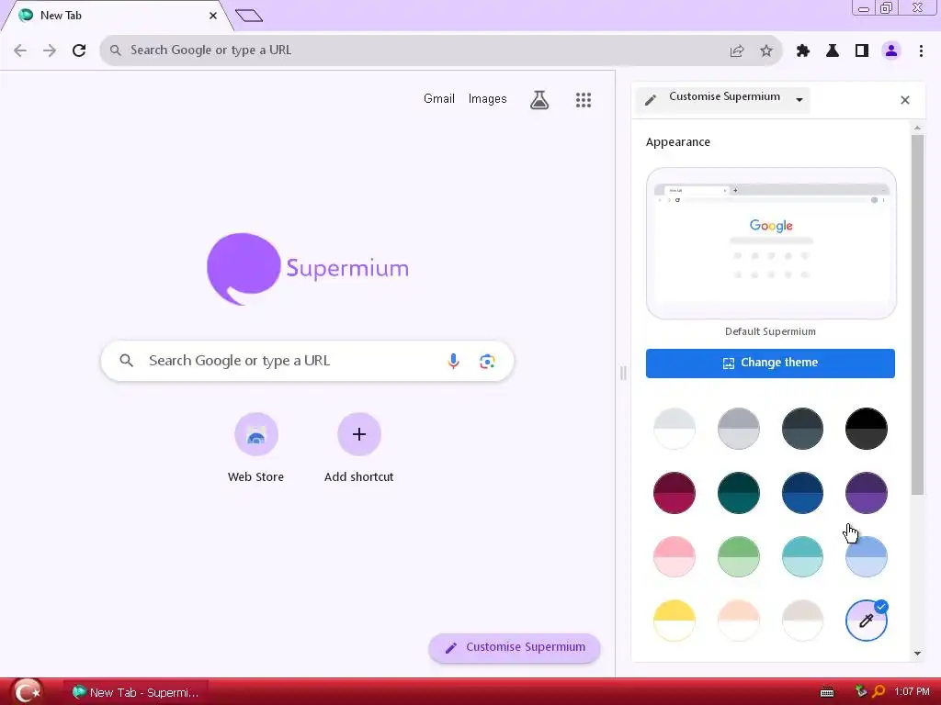The width and height of the screenshot is (941, 705).
Task: Click the share page icon in address bar
Action: [737, 51]
